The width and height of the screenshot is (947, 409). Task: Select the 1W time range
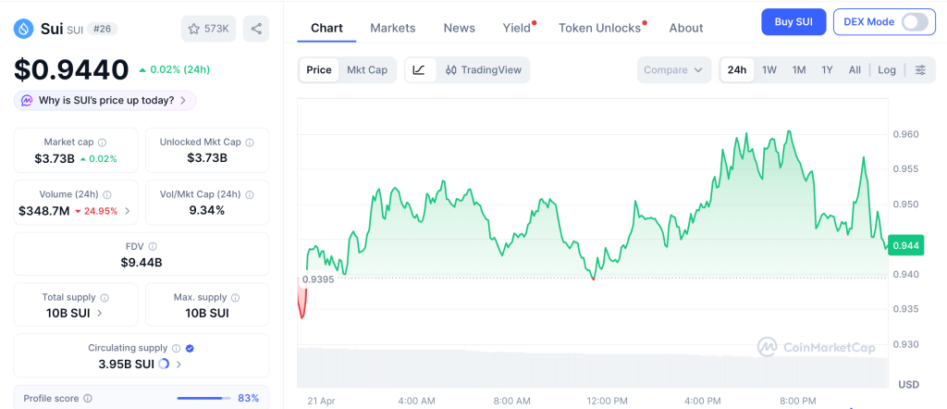(x=769, y=70)
